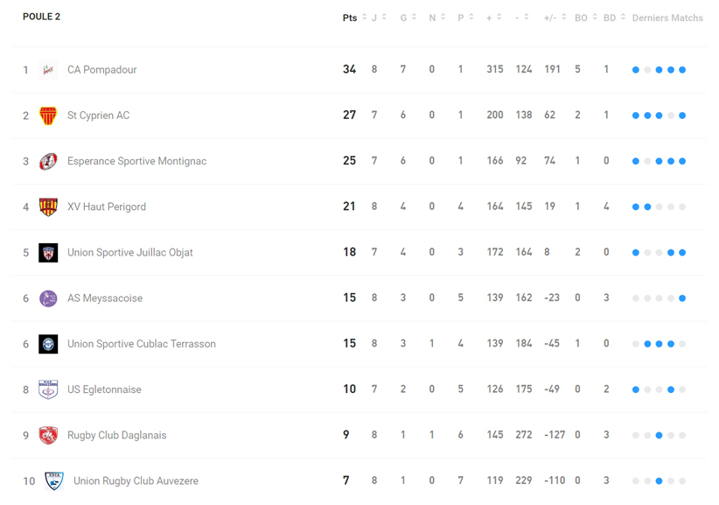Click the Esperance Sportive Montignac logo
The height and width of the screenshot is (505, 719).
[x=48, y=161]
